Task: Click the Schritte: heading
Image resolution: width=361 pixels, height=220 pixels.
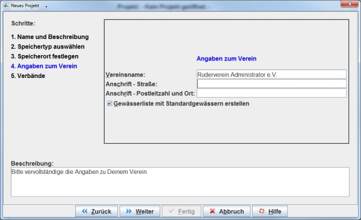Action: click(23, 23)
